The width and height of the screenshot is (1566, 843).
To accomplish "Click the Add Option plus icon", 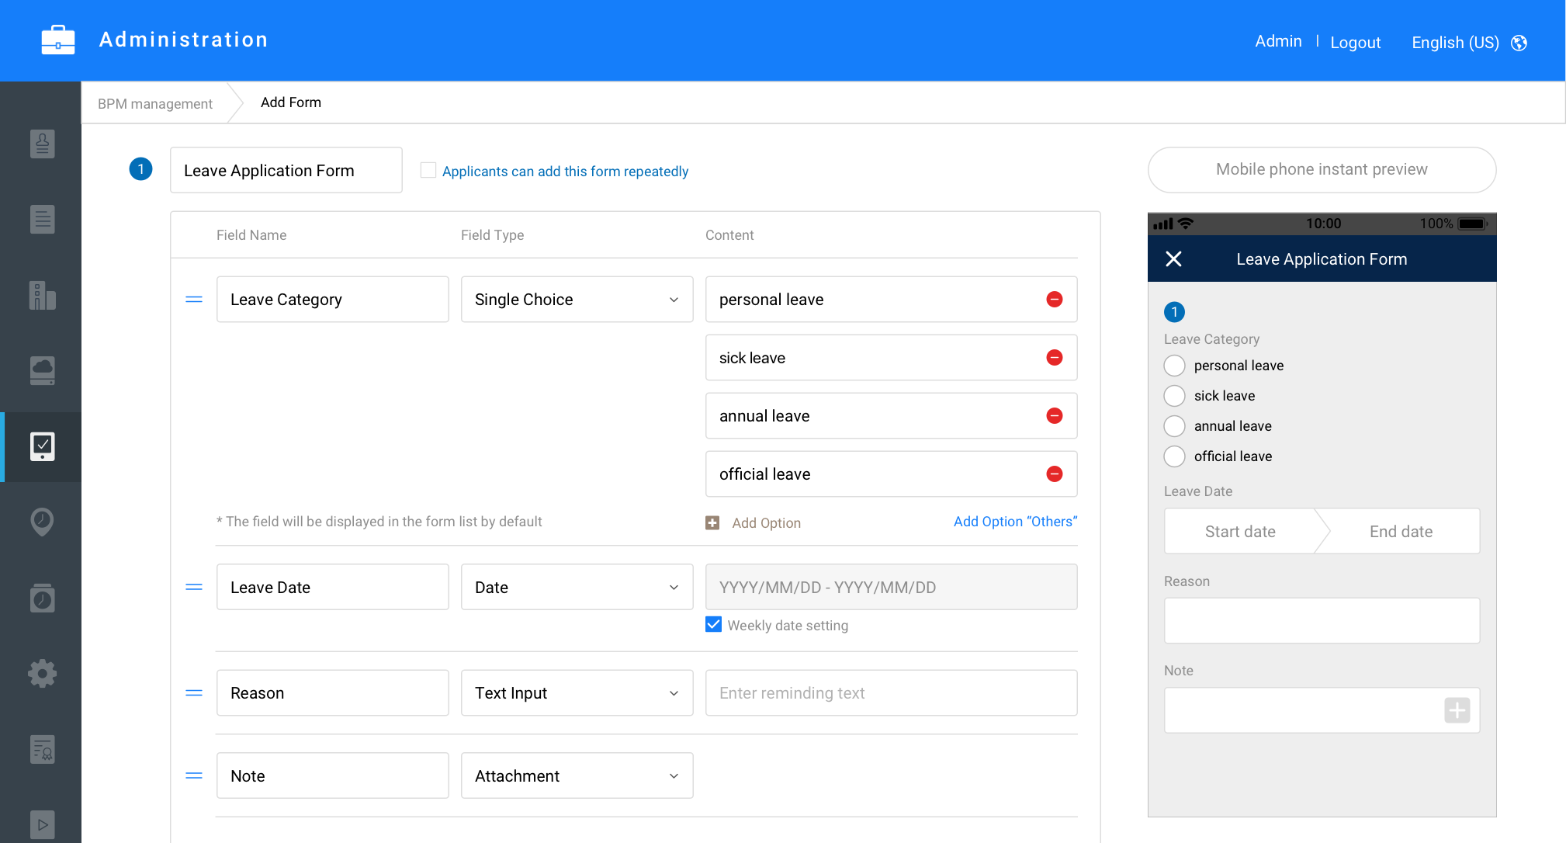I will coord(712,523).
